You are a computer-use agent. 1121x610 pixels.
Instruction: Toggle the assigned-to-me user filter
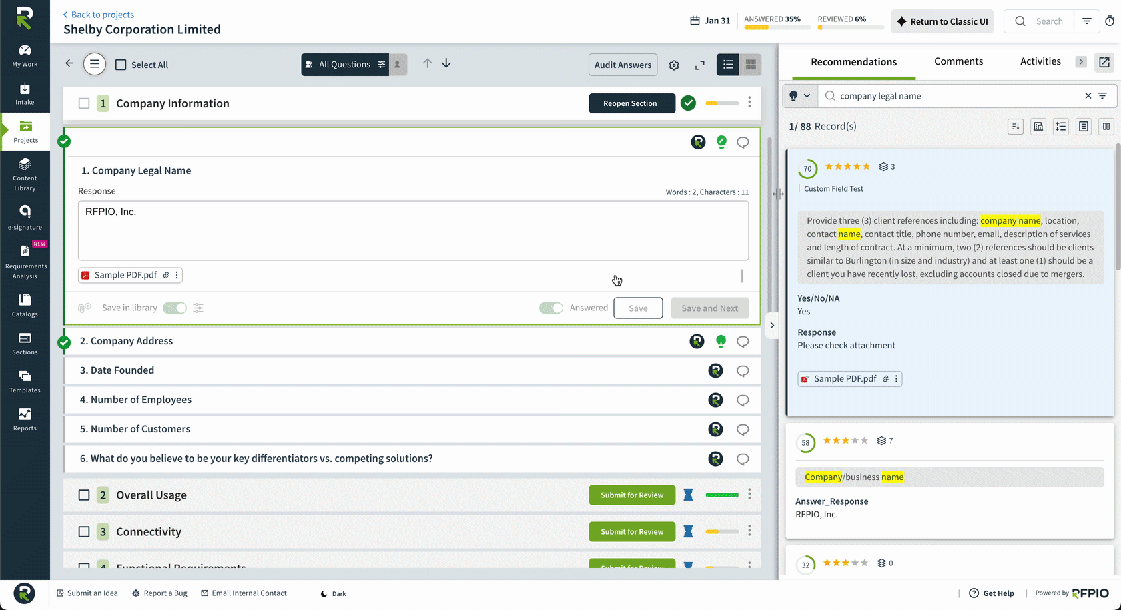click(x=398, y=65)
